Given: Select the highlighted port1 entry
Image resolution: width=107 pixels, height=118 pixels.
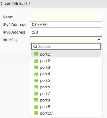Looking at the screenshot, I should point(66,54).
